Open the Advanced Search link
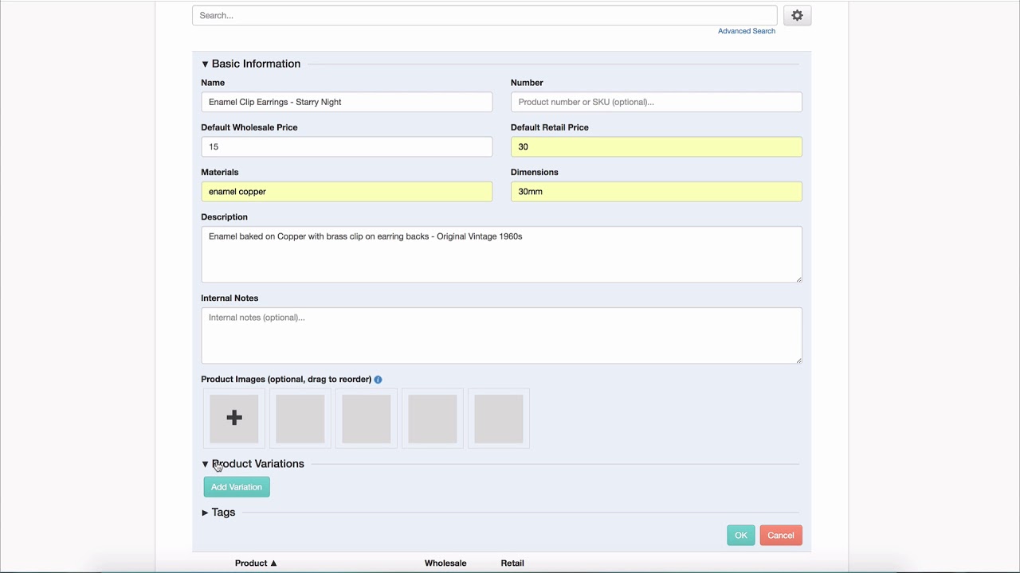1020x573 pixels. click(746, 31)
